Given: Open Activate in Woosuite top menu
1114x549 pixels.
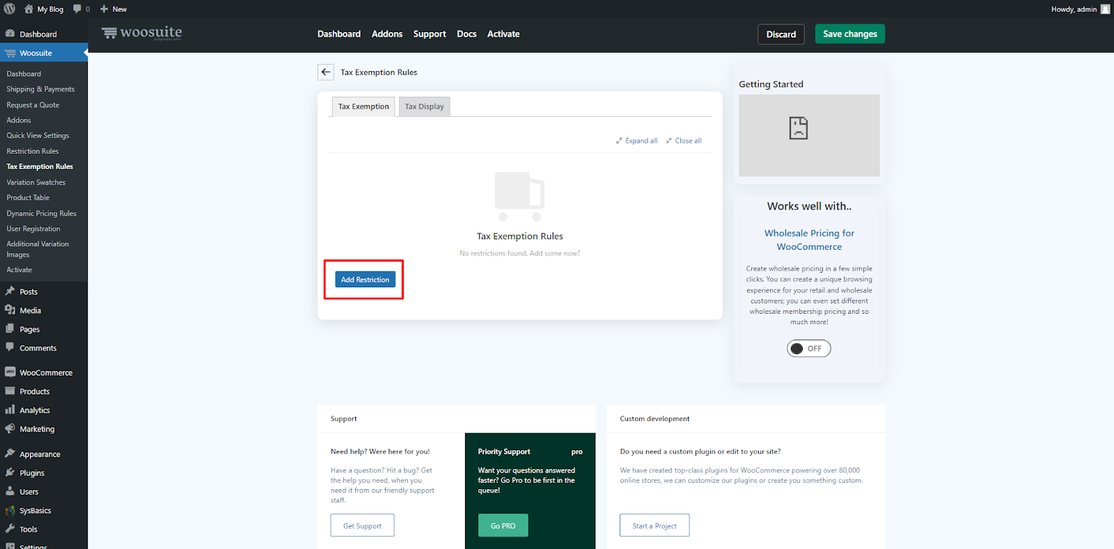Looking at the screenshot, I should [x=503, y=33].
